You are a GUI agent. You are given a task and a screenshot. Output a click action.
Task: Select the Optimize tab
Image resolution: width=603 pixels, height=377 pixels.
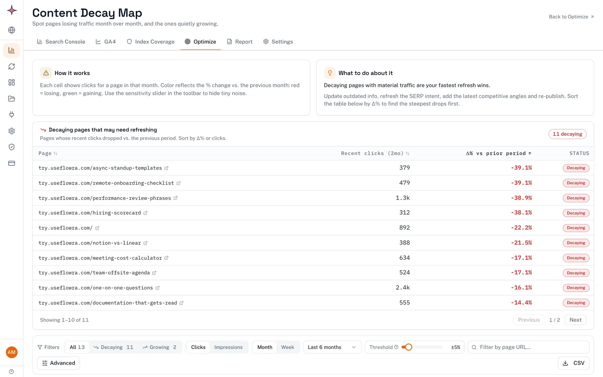200,42
